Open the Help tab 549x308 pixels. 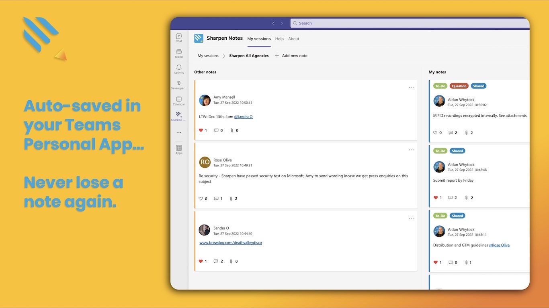(279, 39)
